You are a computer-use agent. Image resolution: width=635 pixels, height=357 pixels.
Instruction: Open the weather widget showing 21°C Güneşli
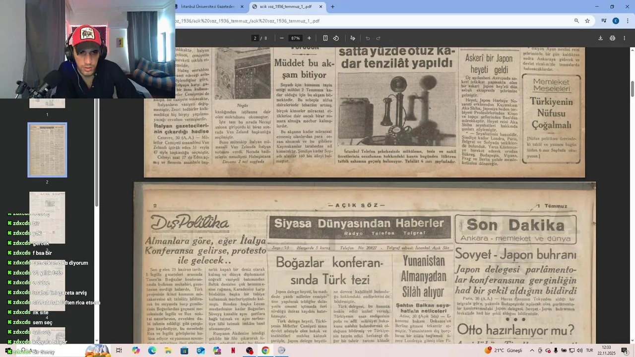pos(503,351)
